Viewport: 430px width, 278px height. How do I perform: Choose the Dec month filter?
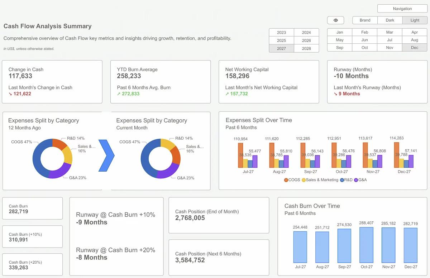click(415, 48)
